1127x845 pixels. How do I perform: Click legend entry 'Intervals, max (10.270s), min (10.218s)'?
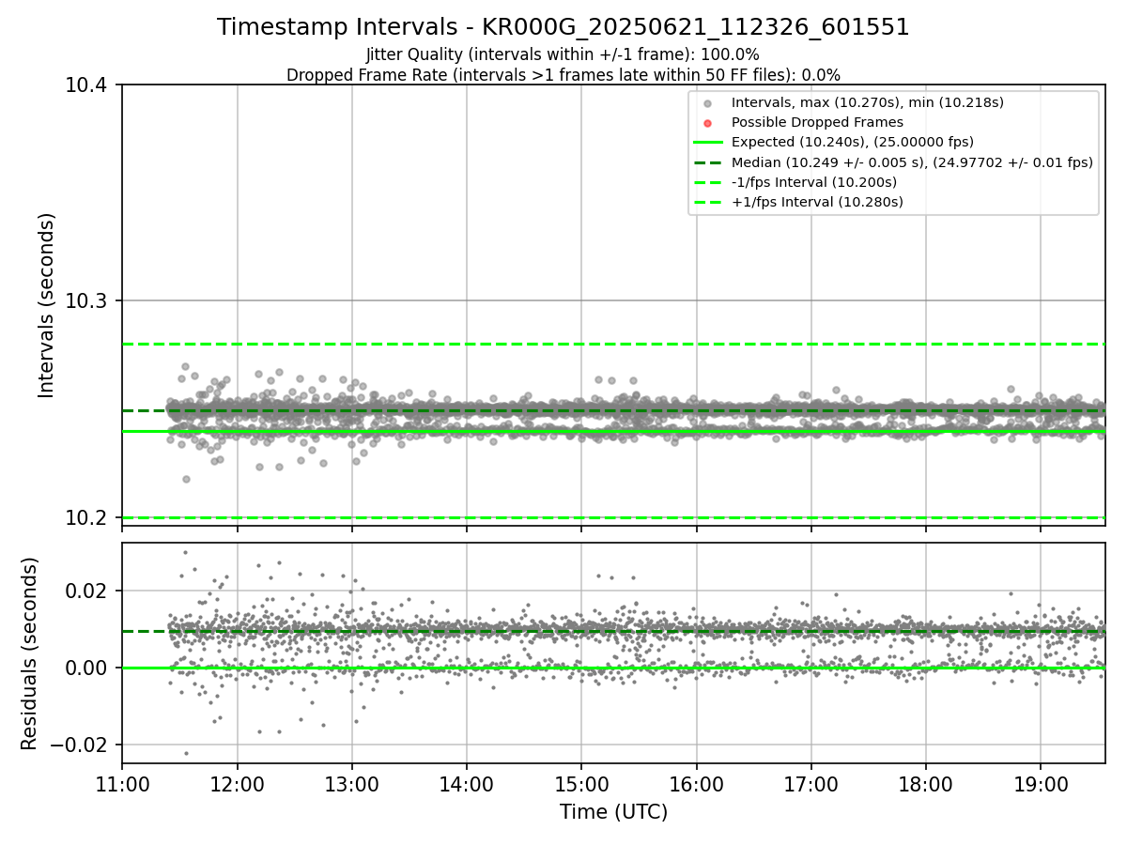click(x=868, y=102)
